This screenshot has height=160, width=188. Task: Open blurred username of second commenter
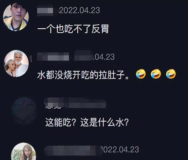tap(53, 56)
